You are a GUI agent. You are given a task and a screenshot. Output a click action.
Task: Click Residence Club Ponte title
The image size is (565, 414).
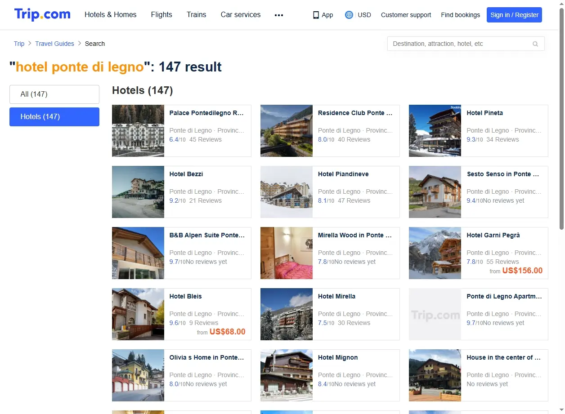[355, 113]
